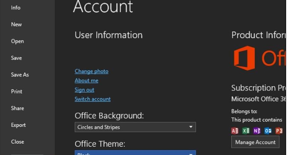290x155 pixels.
Task: Select Close in the backstage menu
Action: (17, 142)
